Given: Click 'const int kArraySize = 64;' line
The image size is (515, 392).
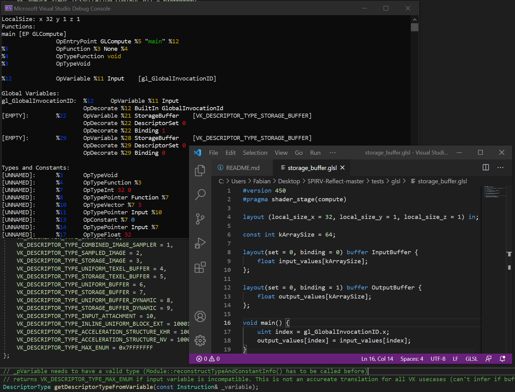Looking at the screenshot, I should 289,235.
